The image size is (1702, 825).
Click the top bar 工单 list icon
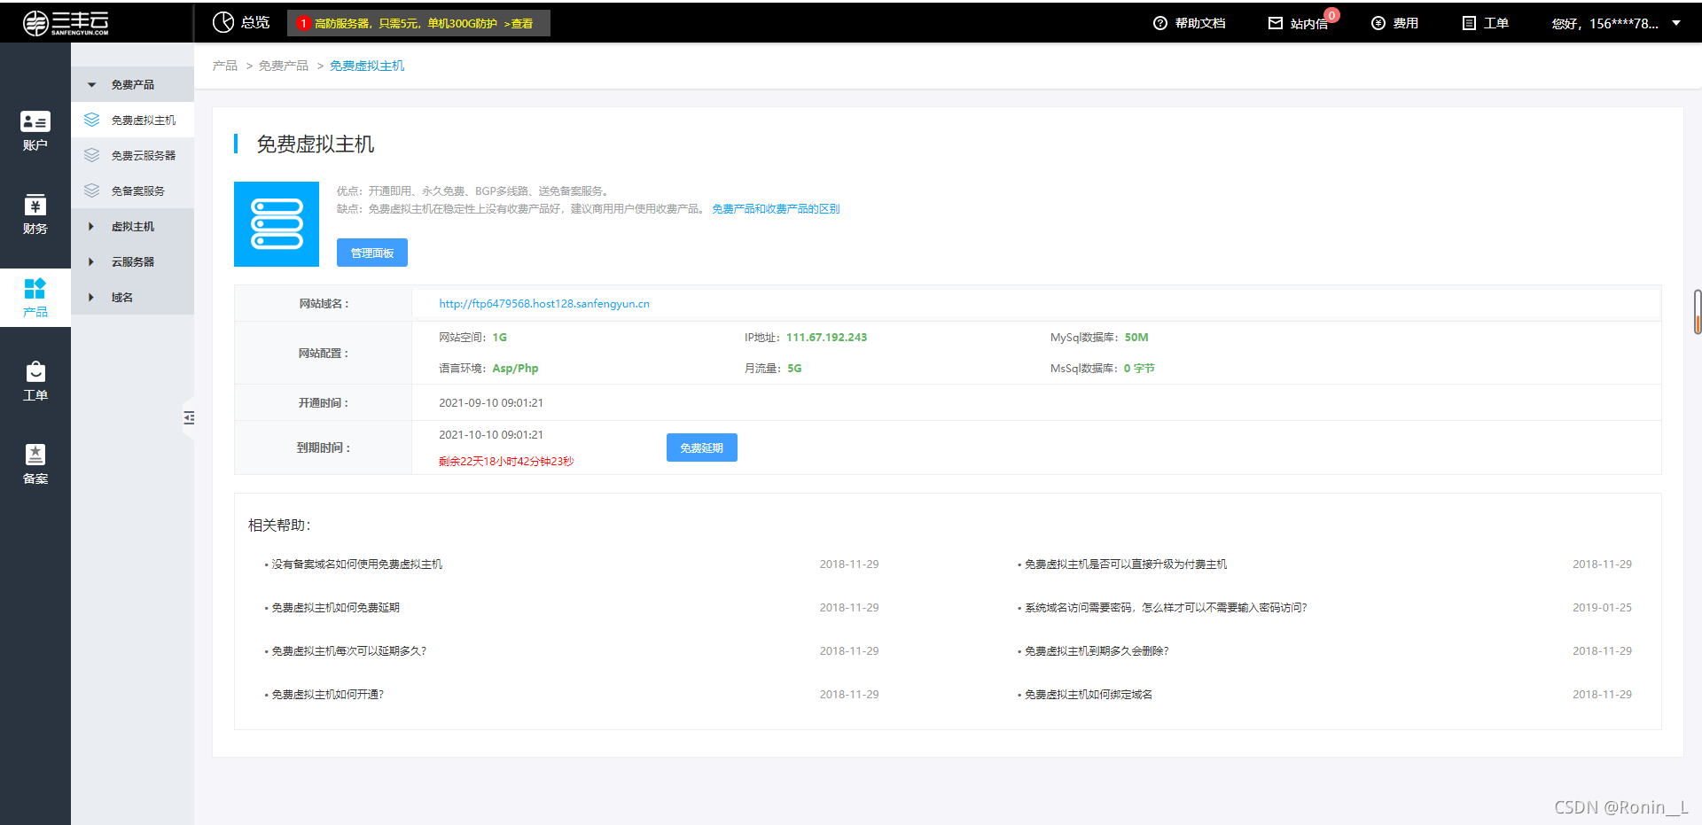pos(1469,23)
